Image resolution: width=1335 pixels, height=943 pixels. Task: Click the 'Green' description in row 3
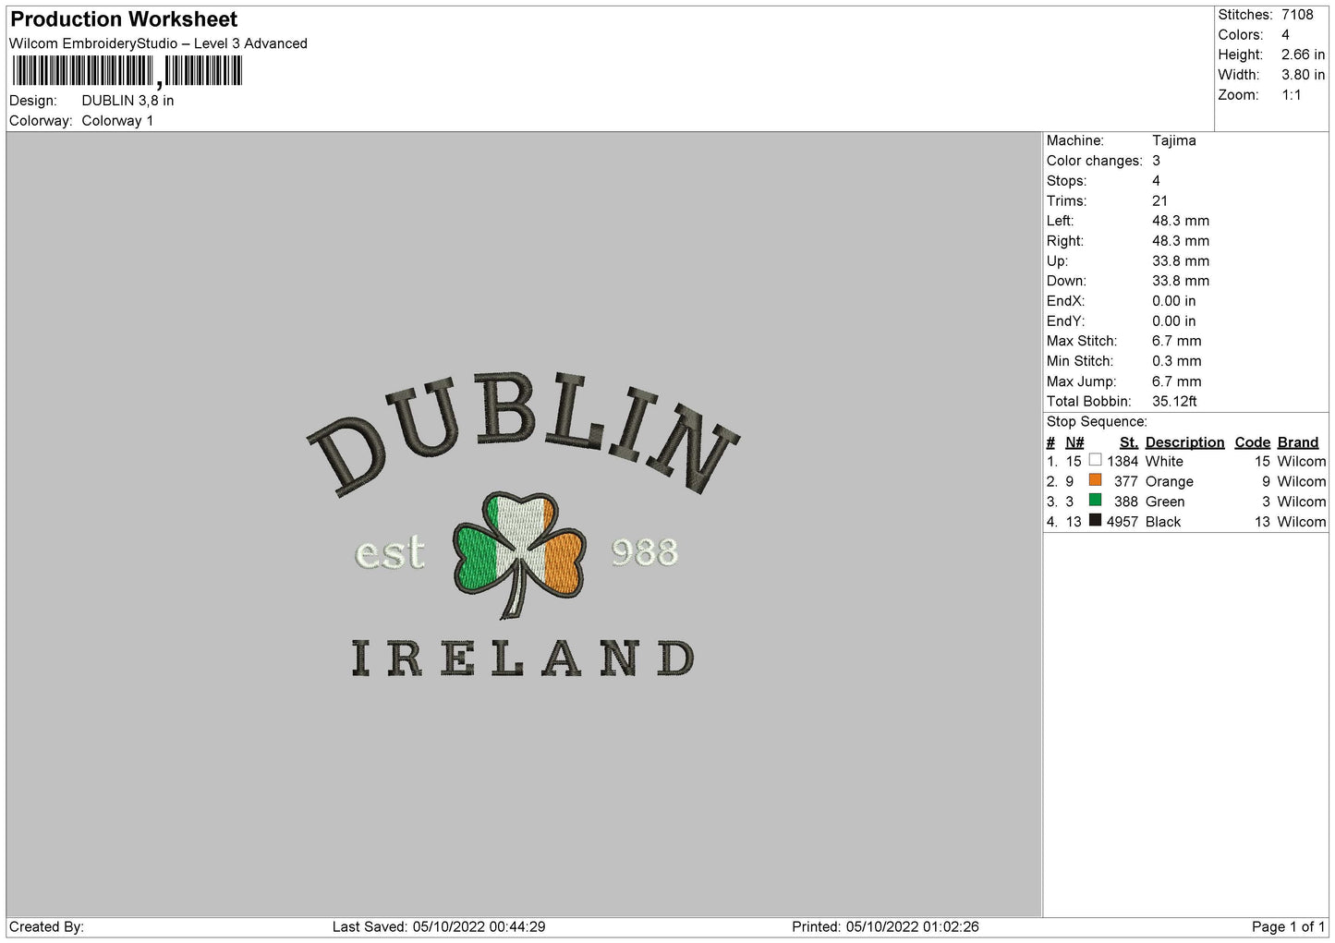coord(1165,502)
